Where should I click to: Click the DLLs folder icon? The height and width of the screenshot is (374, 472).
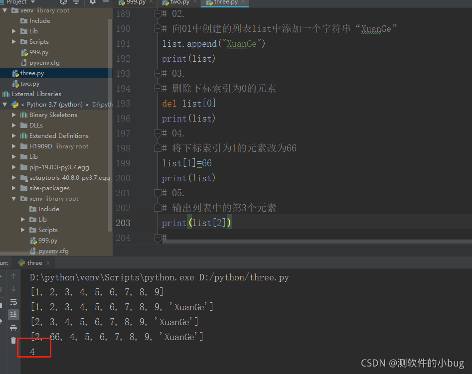24,125
